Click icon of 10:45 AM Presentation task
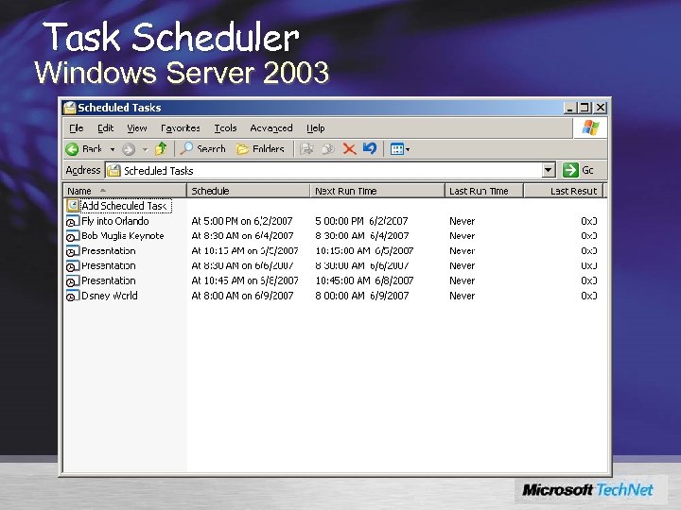Viewport: 681px width, 510px height. click(73, 281)
